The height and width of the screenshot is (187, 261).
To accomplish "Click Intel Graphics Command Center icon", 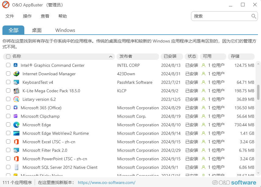I will click(x=16, y=65).
